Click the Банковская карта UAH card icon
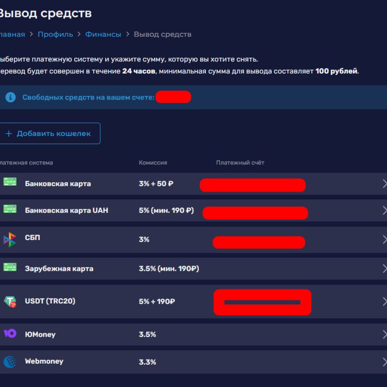This screenshot has width=387, height=387. 10,209
